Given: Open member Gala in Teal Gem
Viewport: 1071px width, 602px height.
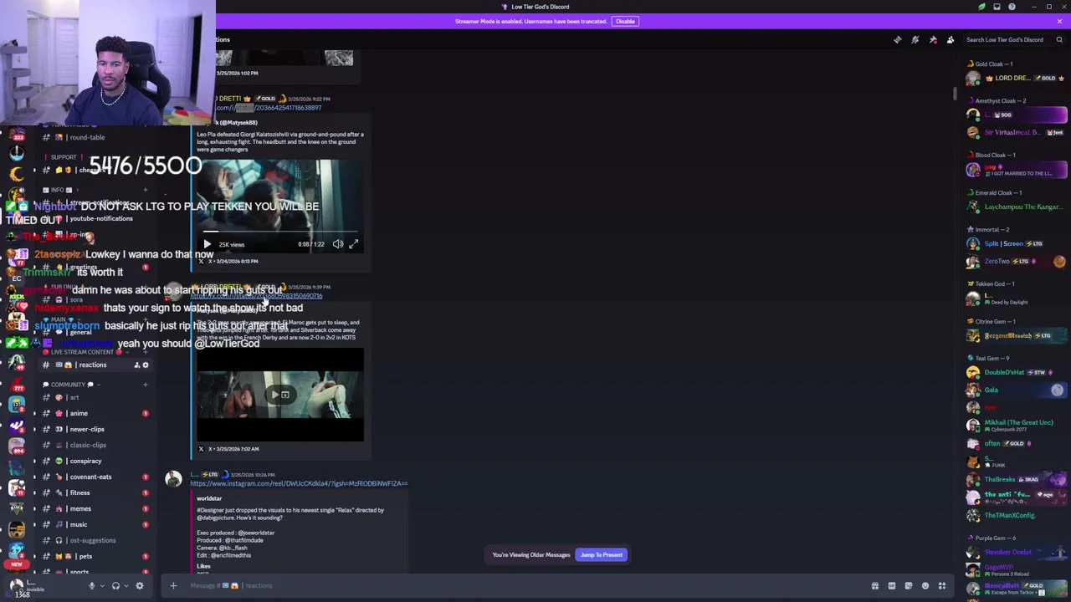Looking at the screenshot, I should pyautogui.click(x=1016, y=390).
